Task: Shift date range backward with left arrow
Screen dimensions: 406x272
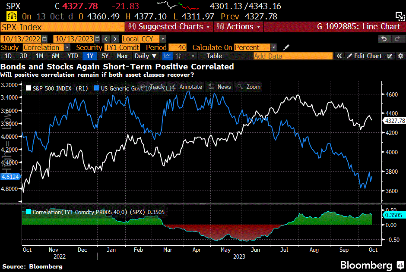Action: pos(106,39)
